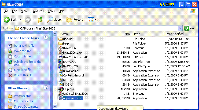199x110 pixels.
Task: Click Delete this file link
Action: click(23, 75)
